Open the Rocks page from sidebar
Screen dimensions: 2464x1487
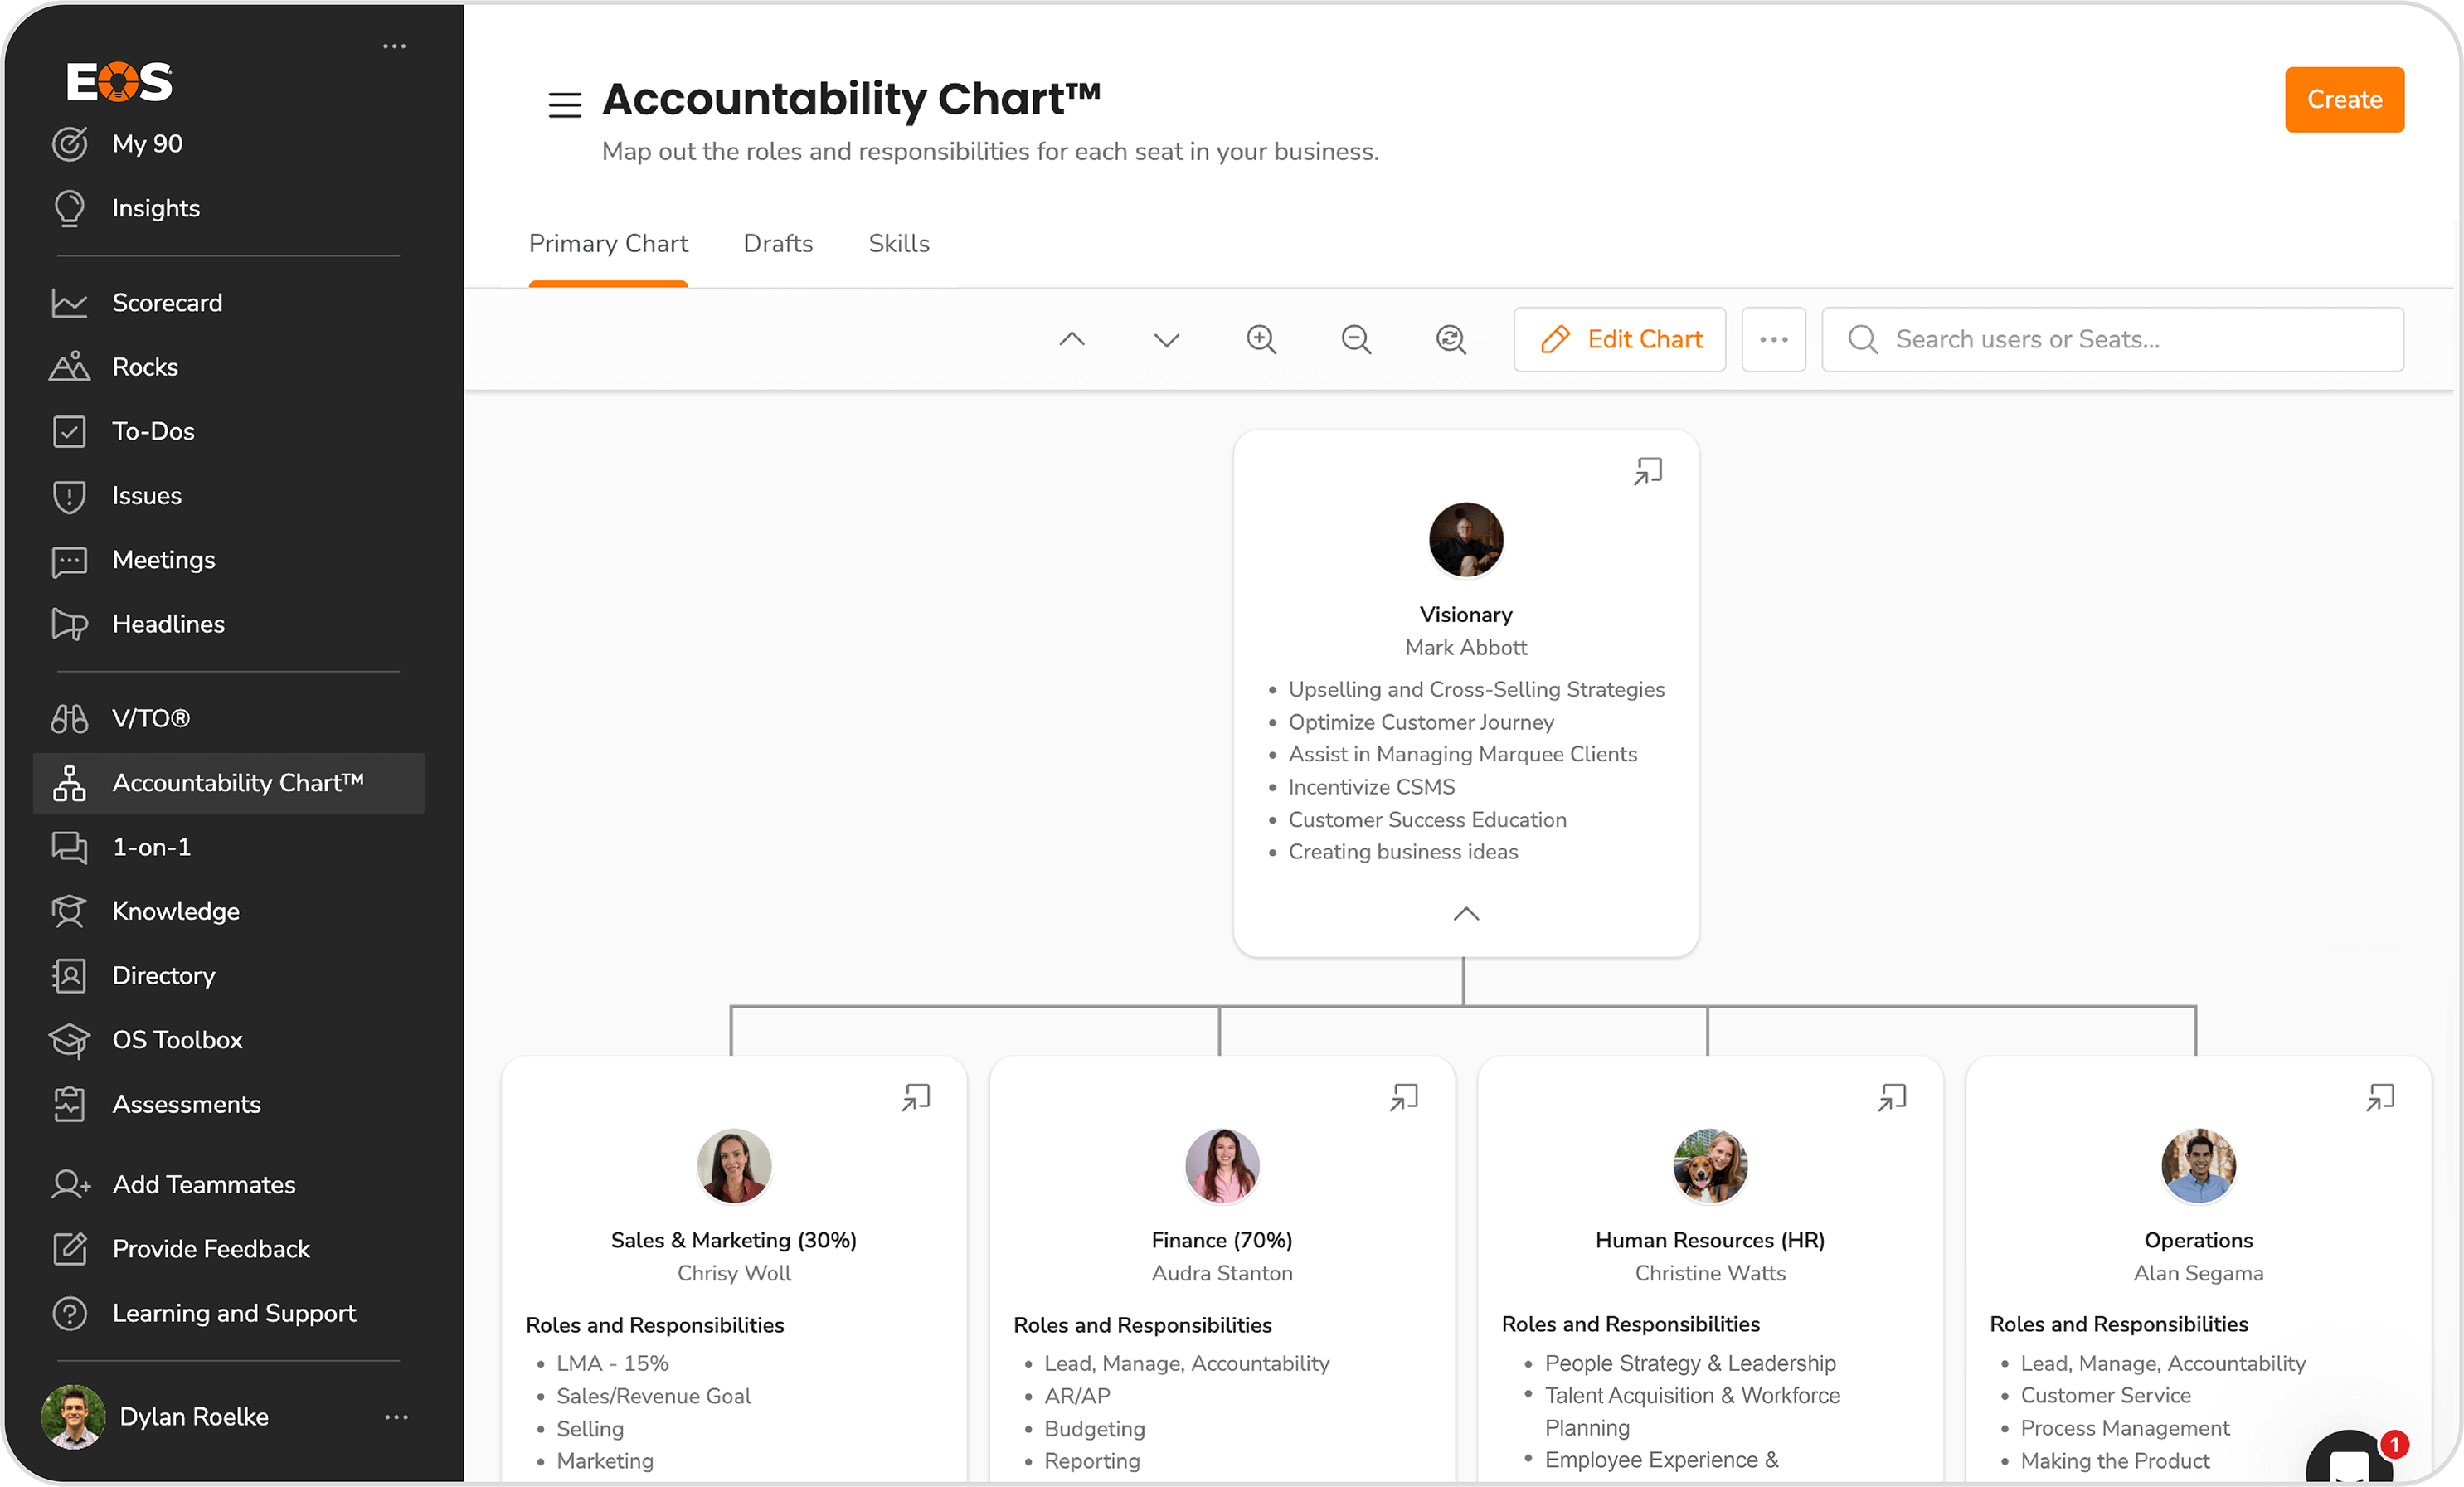144,366
